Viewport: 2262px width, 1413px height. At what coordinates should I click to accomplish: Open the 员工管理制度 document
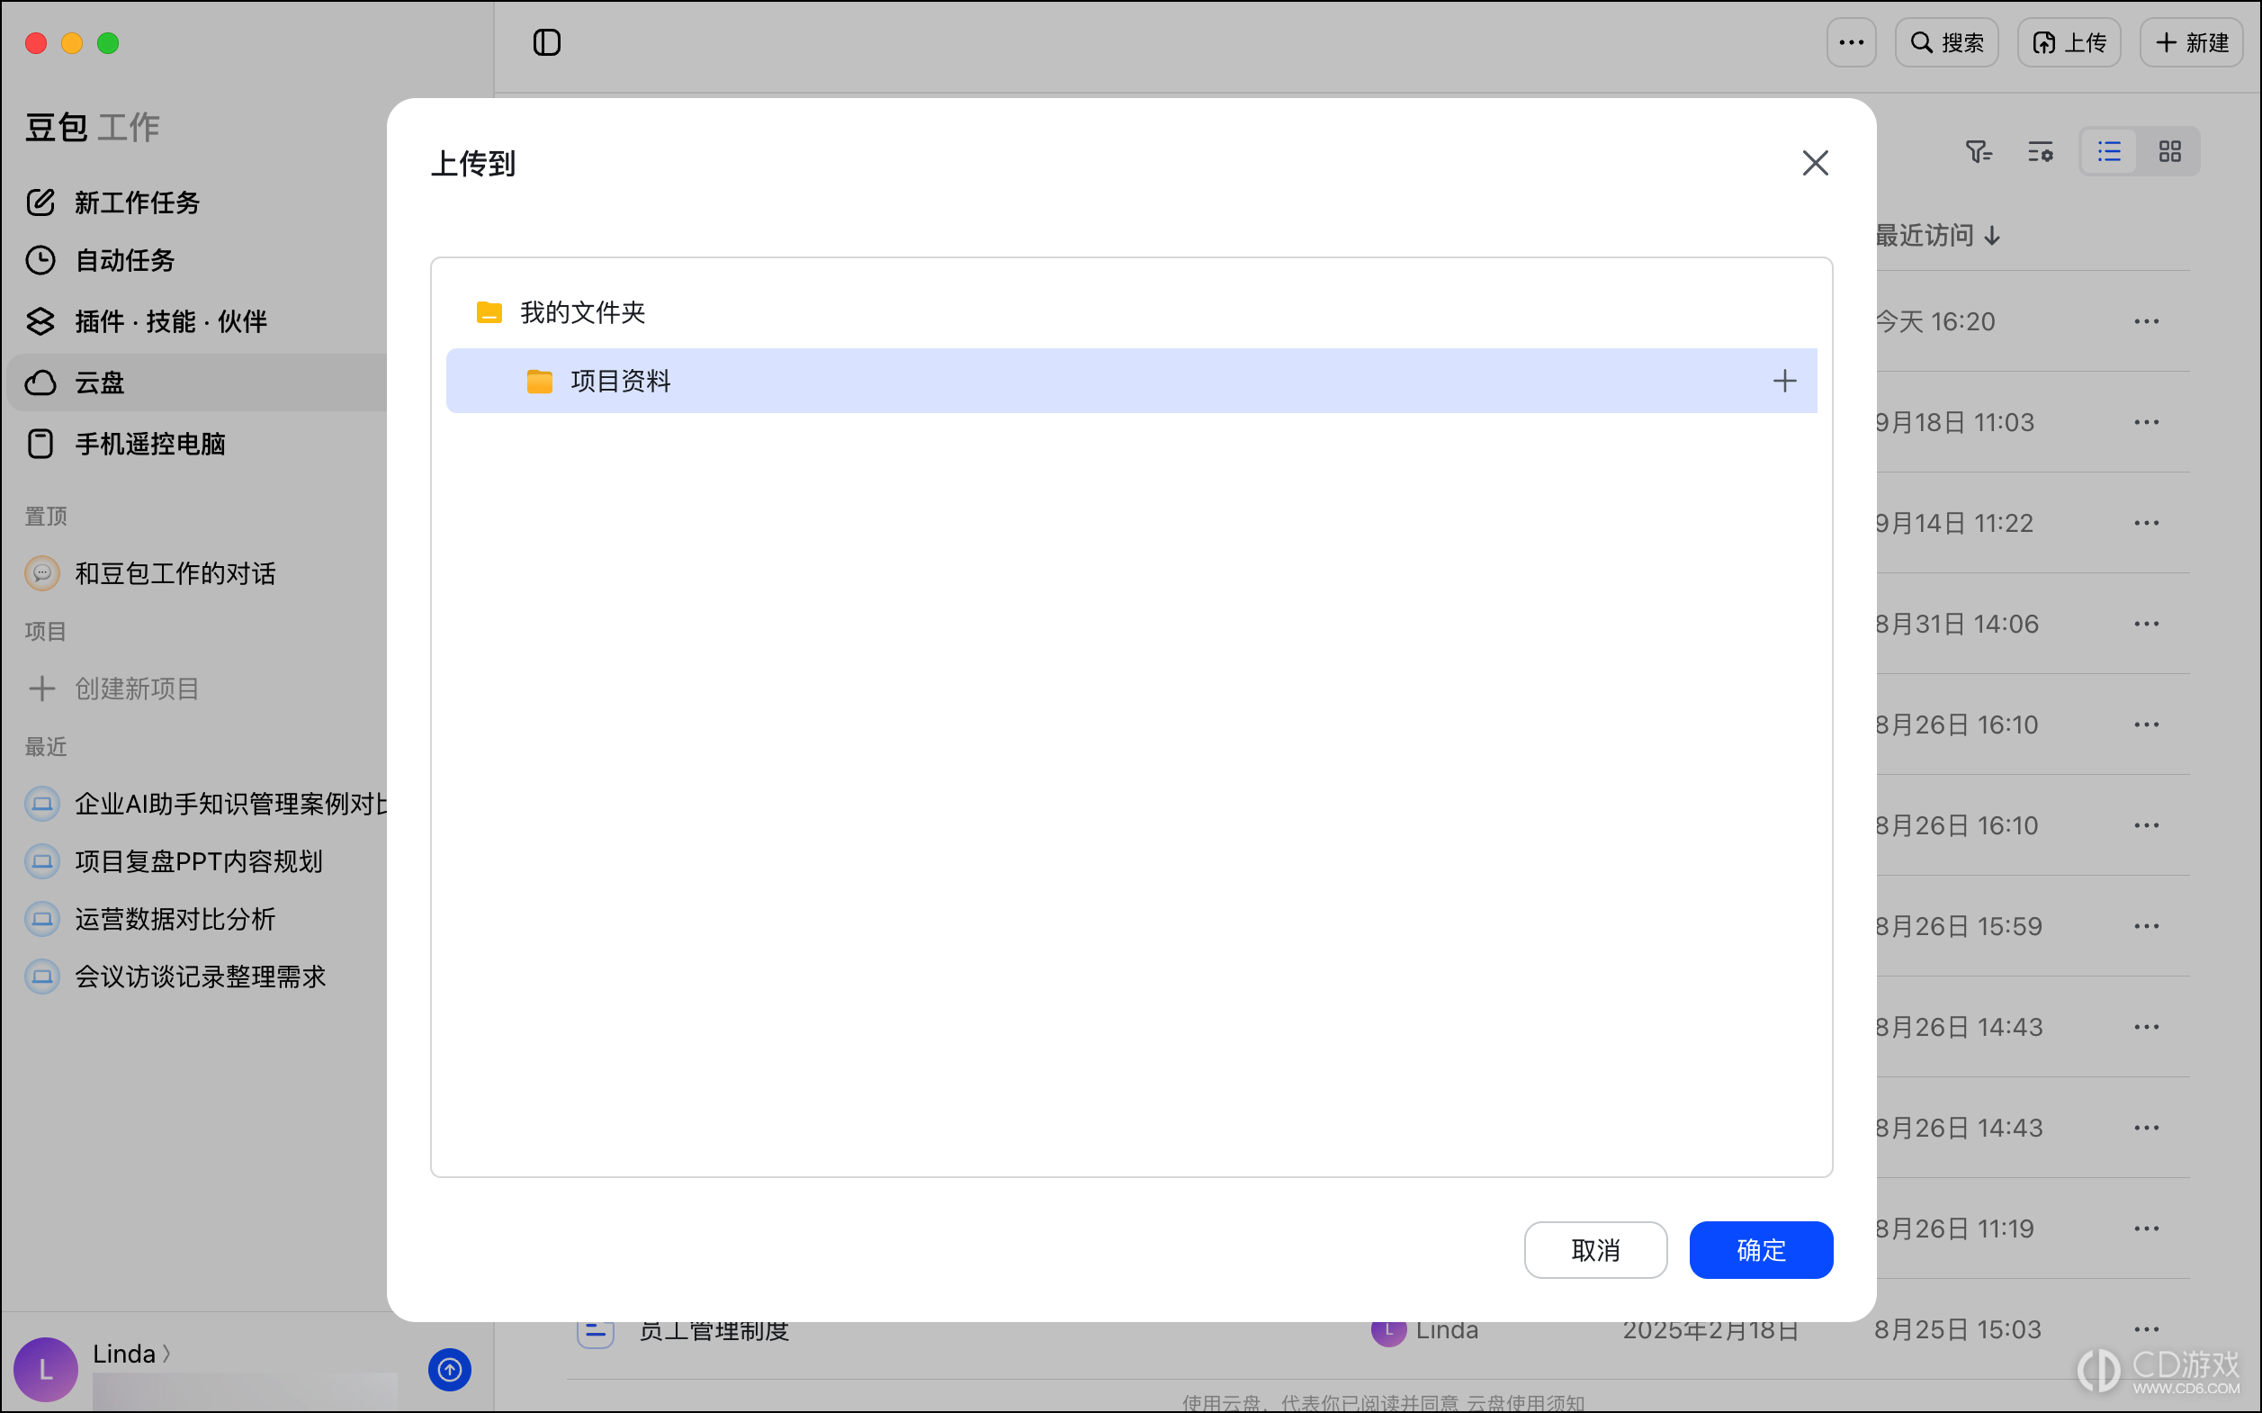[x=714, y=1332]
